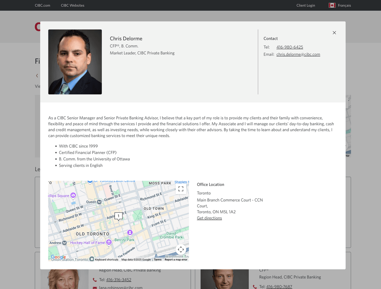Select the Hockey Hall of Fame map pin

pos(109,242)
